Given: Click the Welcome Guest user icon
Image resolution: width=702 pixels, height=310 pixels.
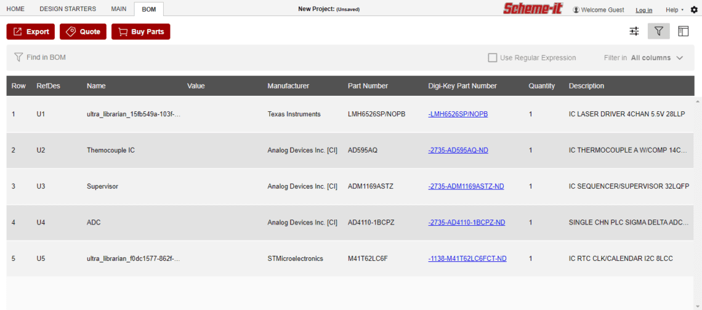Looking at the screenshot, I should 576,10.
